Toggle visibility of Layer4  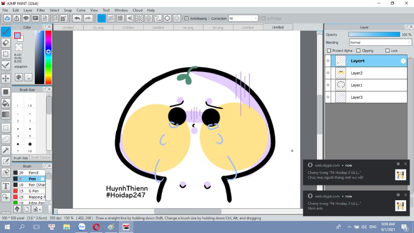(328, 61)
